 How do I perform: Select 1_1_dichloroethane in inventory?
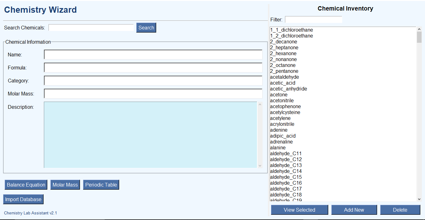(x=343, y=30)
